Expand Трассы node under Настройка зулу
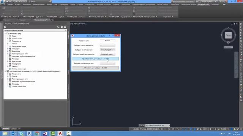 coord(8,44)
